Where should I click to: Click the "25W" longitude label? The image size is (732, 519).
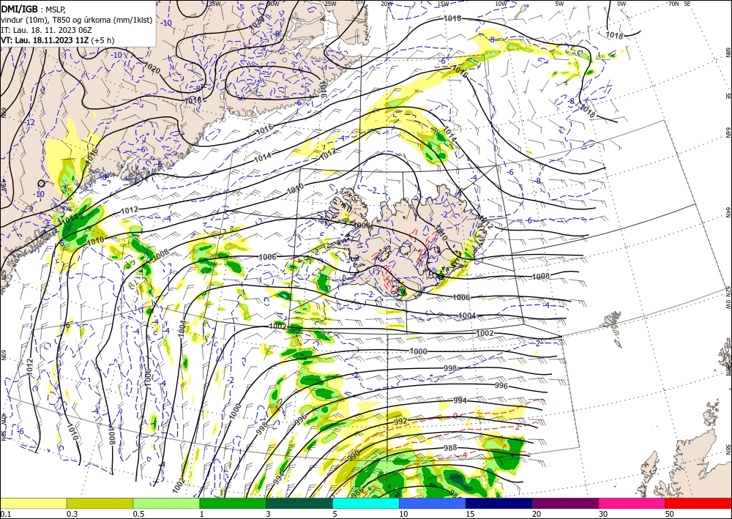330,4
